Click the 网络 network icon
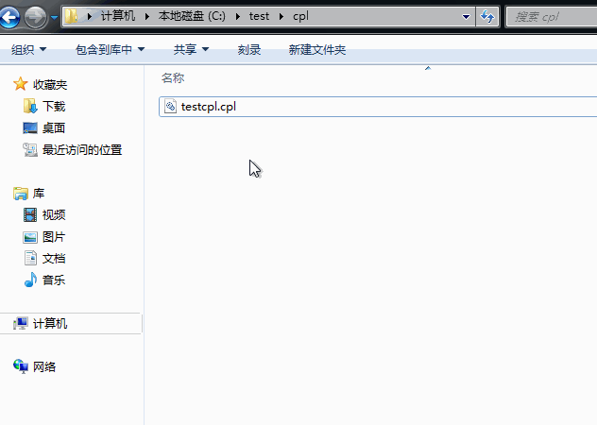The width and height of the screenshot is (597, 425). click(21, 366)
